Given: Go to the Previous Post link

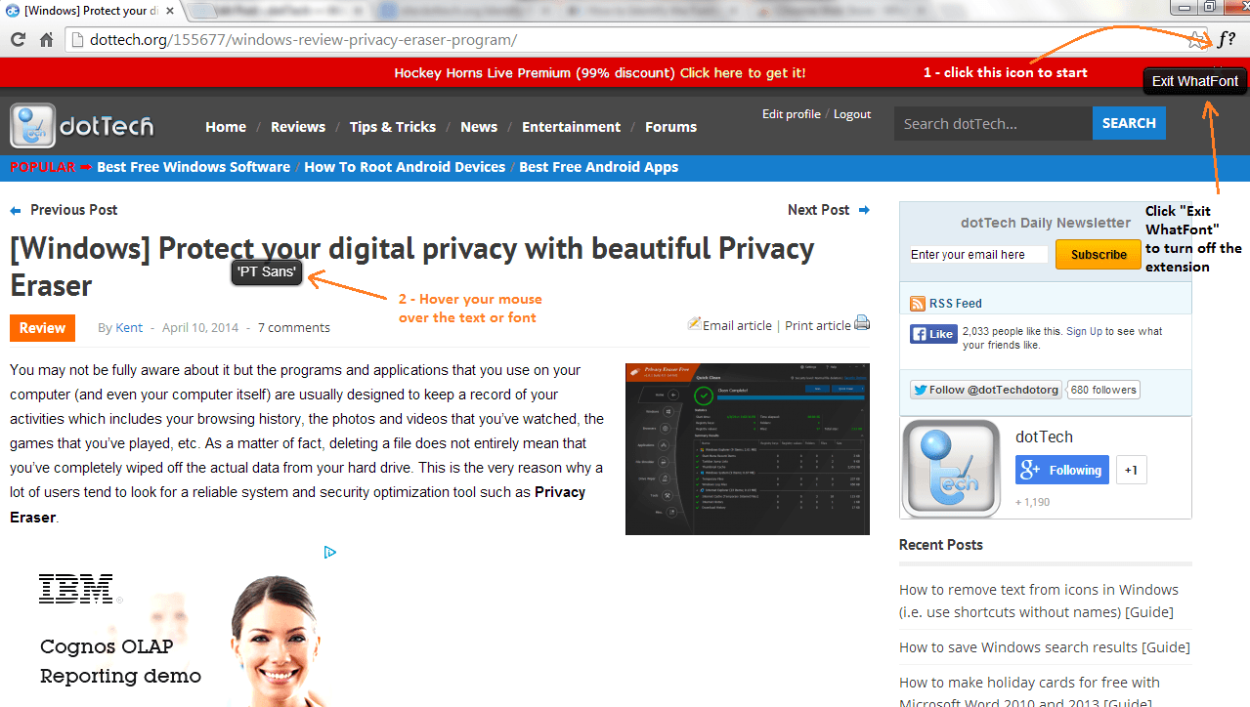Looking at the screenshot, I should point(64,210).
